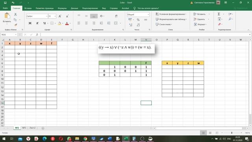
Task: Add a new sheet with the plus icon
Action: coord(43,128)
